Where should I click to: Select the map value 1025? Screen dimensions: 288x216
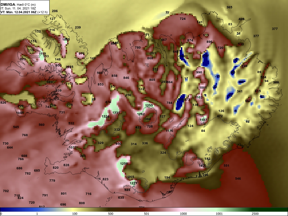69,67
